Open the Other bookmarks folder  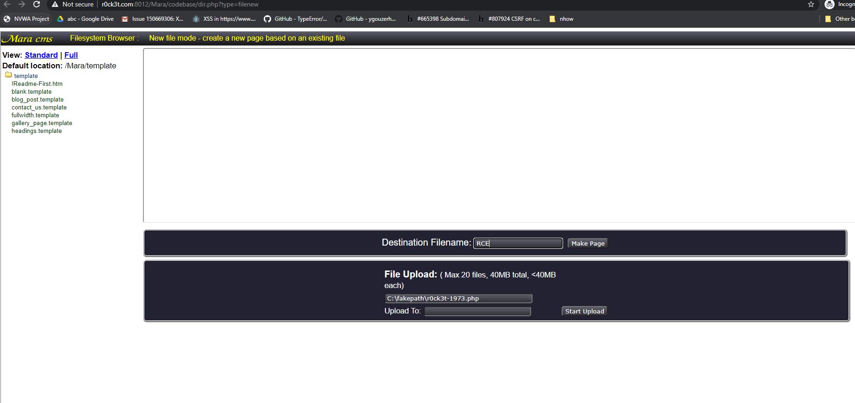840,19
